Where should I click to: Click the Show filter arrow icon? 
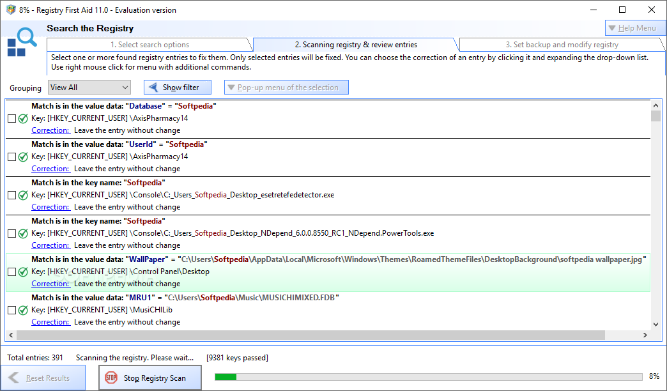click(x=153, y=88)
